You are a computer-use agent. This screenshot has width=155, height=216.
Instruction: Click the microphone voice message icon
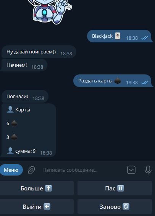point(148,170)
